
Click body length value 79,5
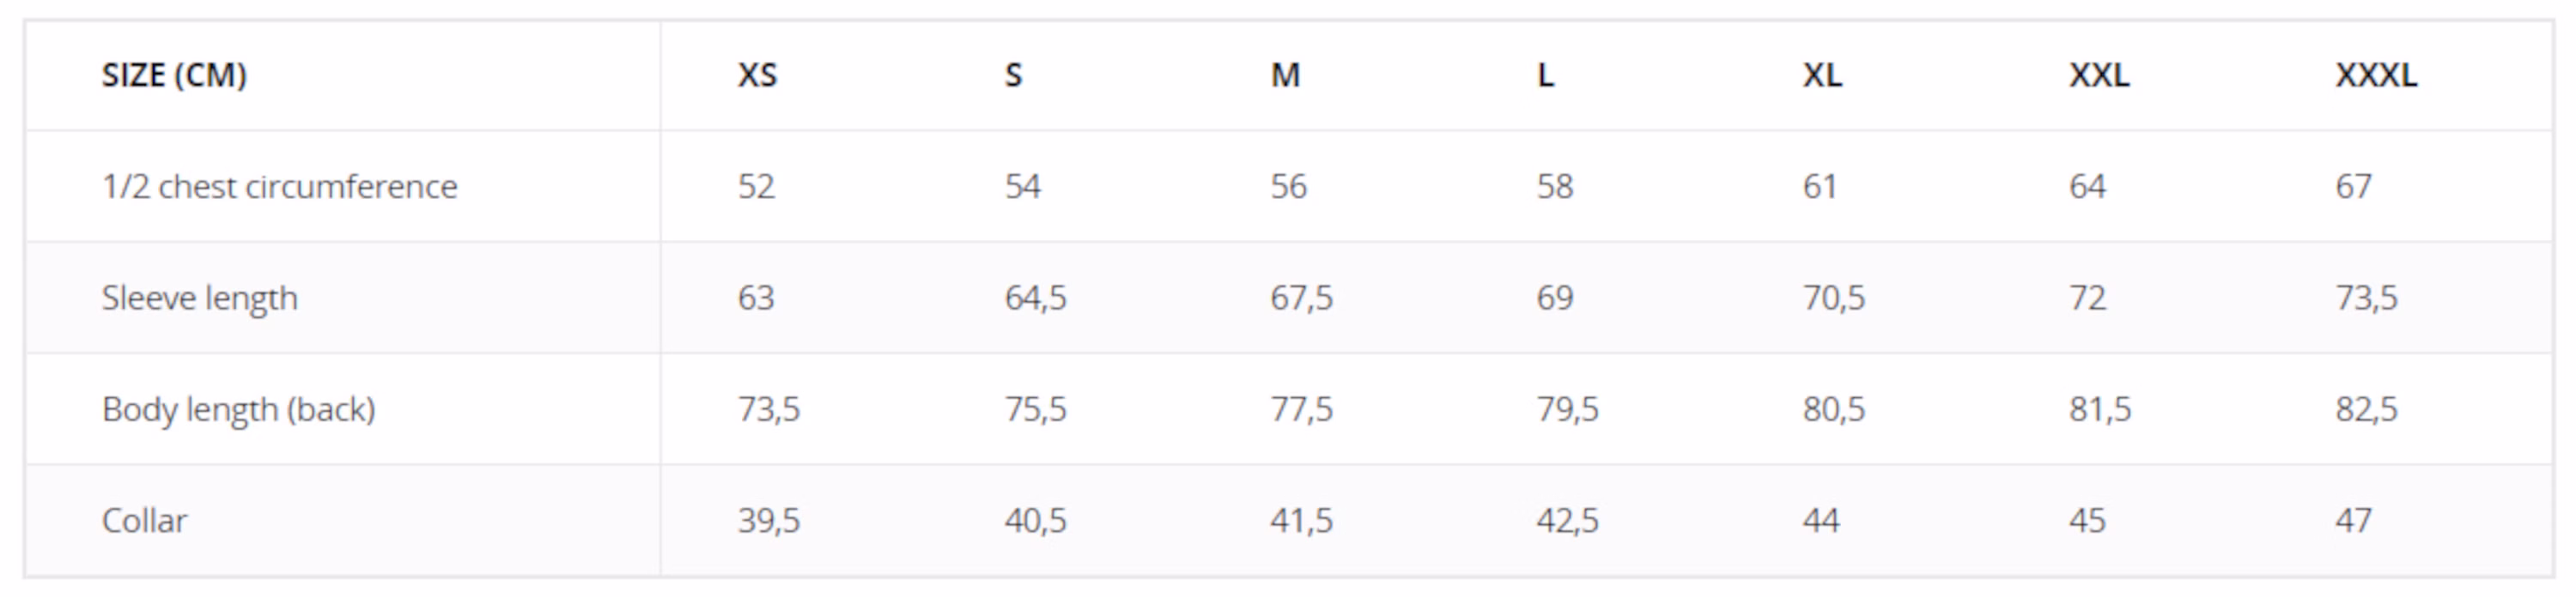(1567, 409)
